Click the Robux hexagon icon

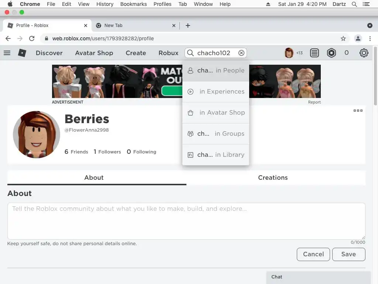tap(331, 53)
